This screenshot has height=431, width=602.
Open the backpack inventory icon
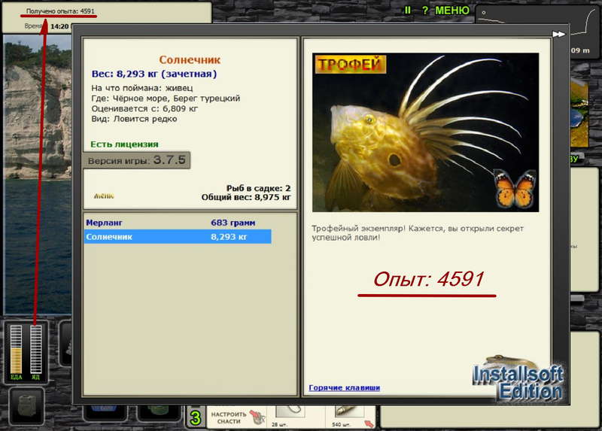point(26,405)
